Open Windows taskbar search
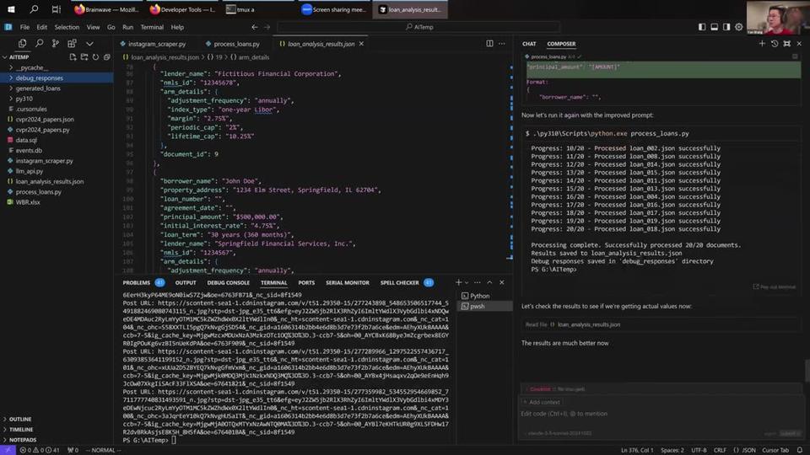The width and height of the screenshot is (810, 455). coord(34,9)
